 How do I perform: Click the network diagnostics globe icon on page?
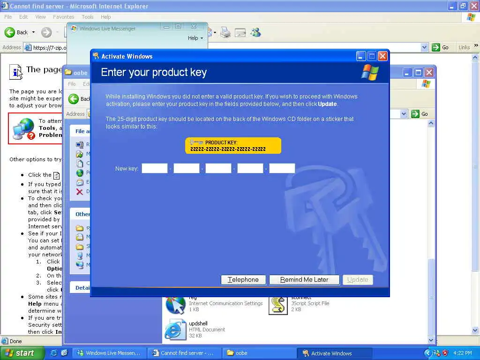(24, 128)
